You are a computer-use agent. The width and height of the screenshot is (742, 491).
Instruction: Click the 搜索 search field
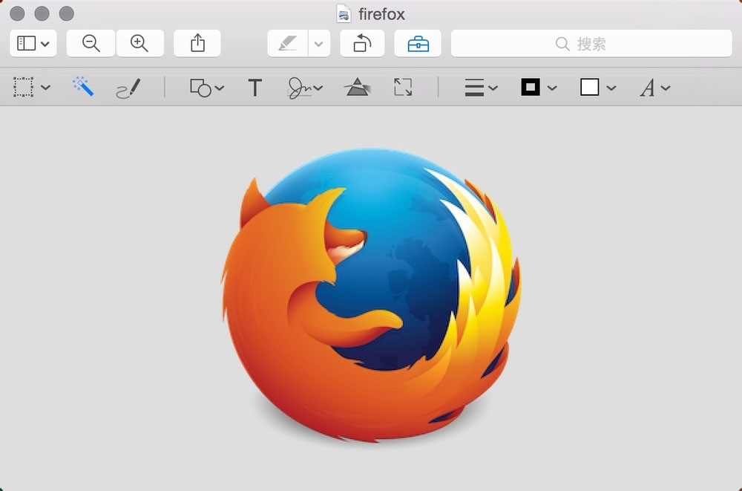pyautogui.click(x=591, y=44)
